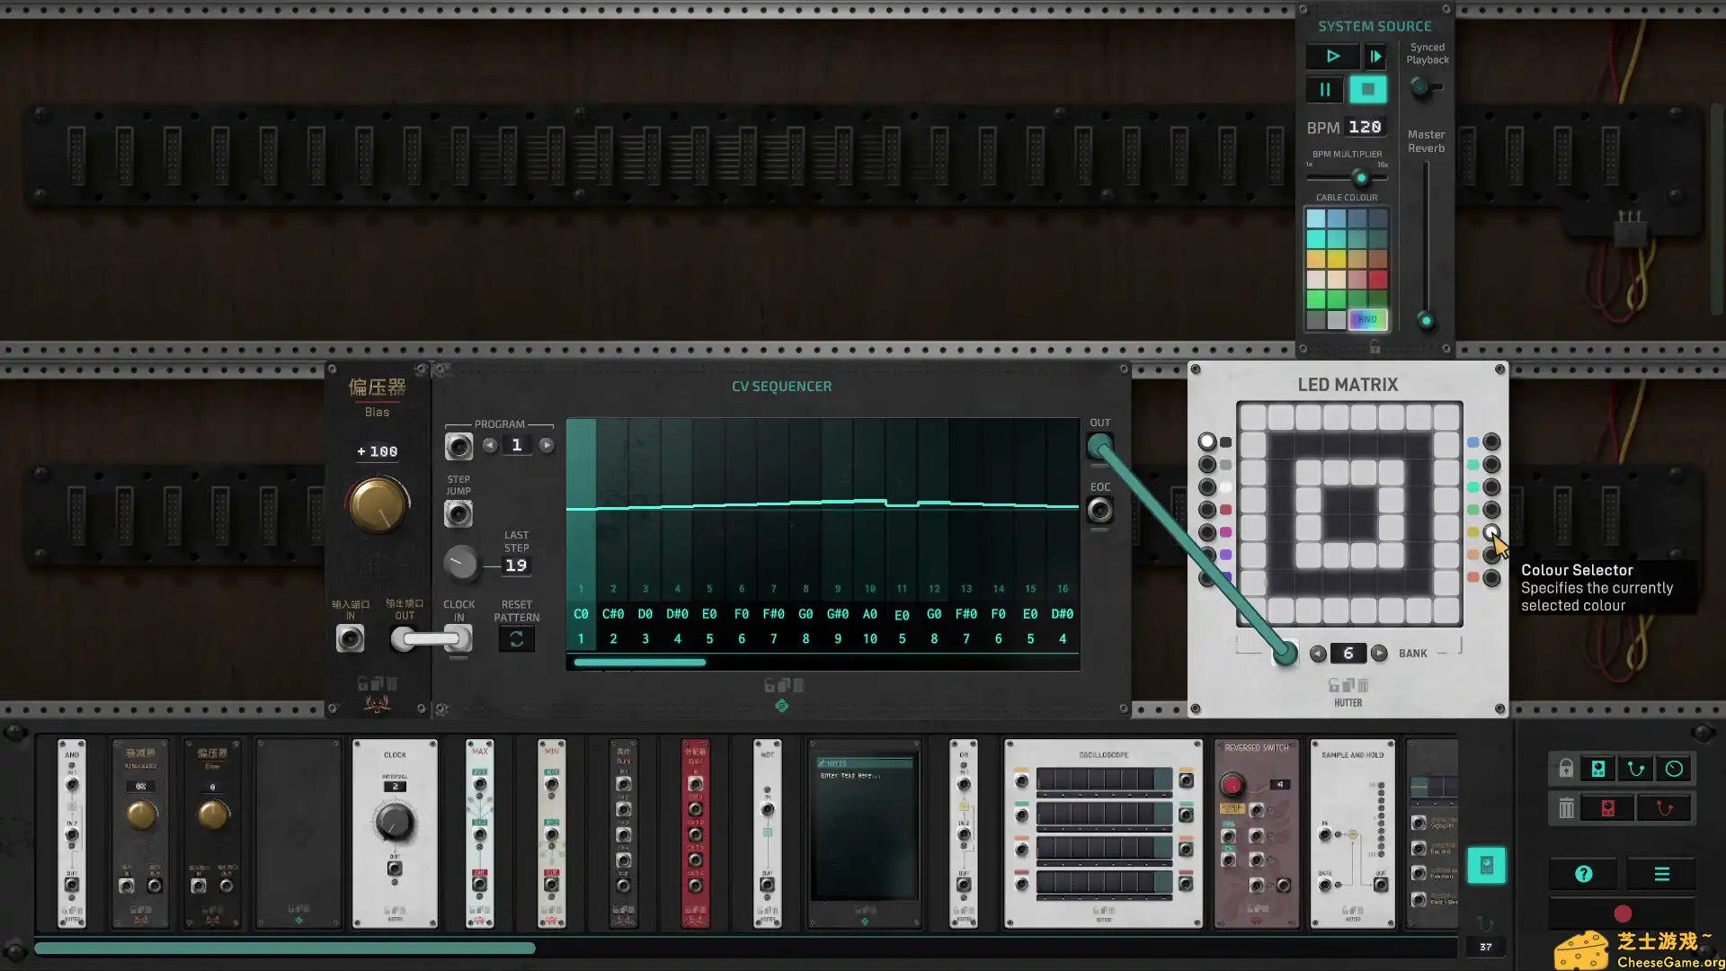The height and width of the screenshot is (971, 1726).
Task: Select the knob lock icon
Action: [x=1672, y=769]
